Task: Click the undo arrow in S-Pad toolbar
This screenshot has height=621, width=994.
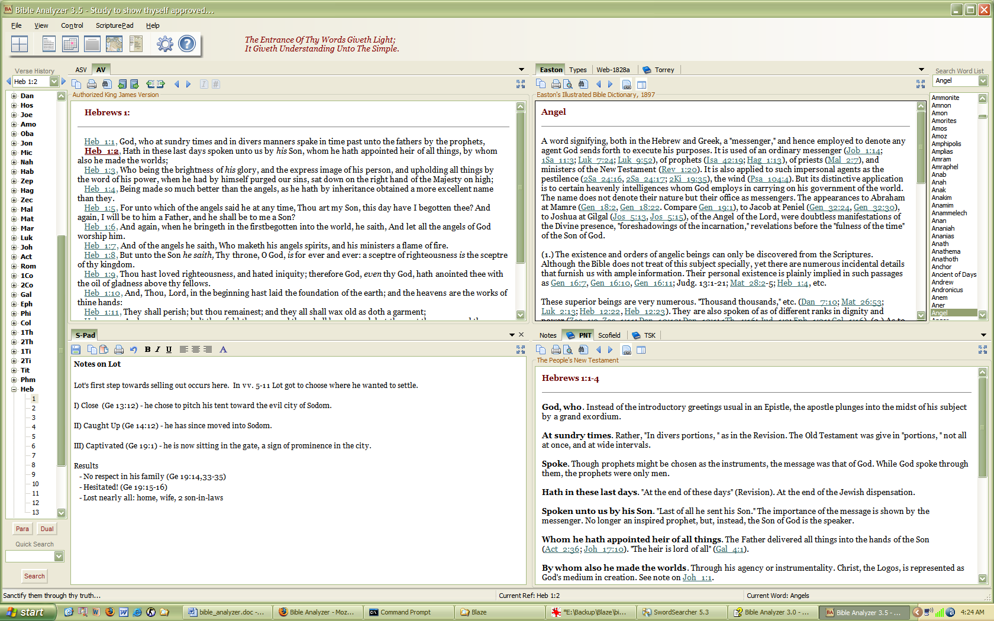Action: pyautogui.click(x=133, y=350)
